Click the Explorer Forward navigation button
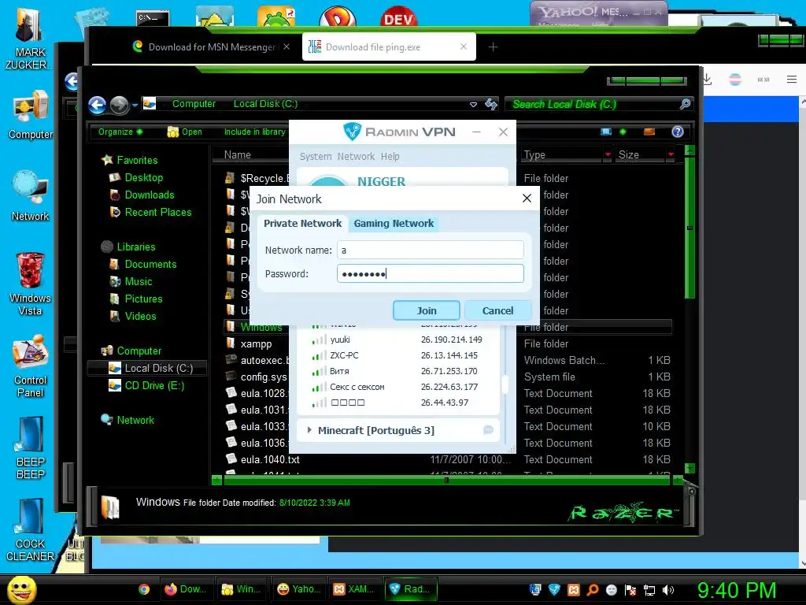Screen dimensions: 806x605 pos(120,105)
